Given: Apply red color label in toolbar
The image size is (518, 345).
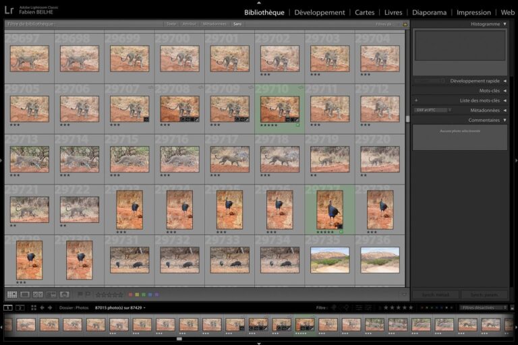Looking at the screenshot, I should coord(130,294).
